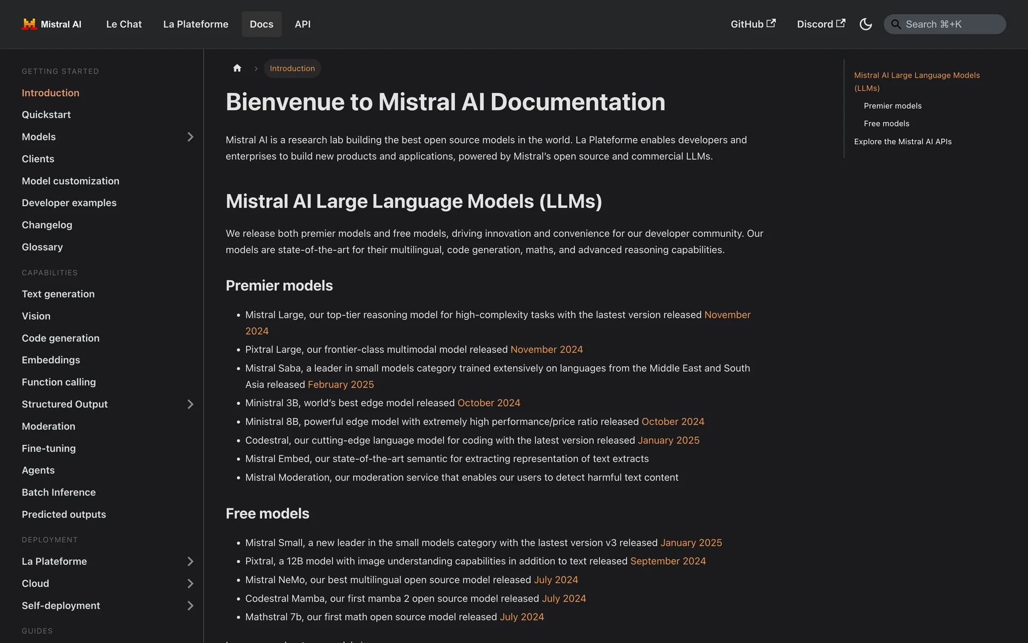The height and width of the screenshot is (643, 1028).
Task: Expand Self-deployment chevron
Action: [190, 605]
